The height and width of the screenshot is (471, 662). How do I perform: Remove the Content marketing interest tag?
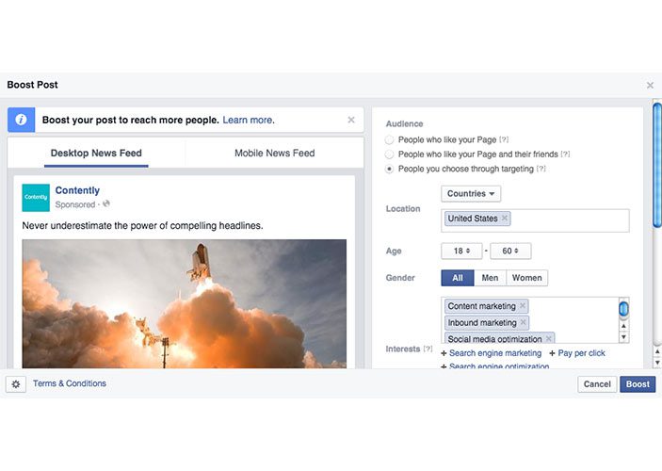[523, 305]
